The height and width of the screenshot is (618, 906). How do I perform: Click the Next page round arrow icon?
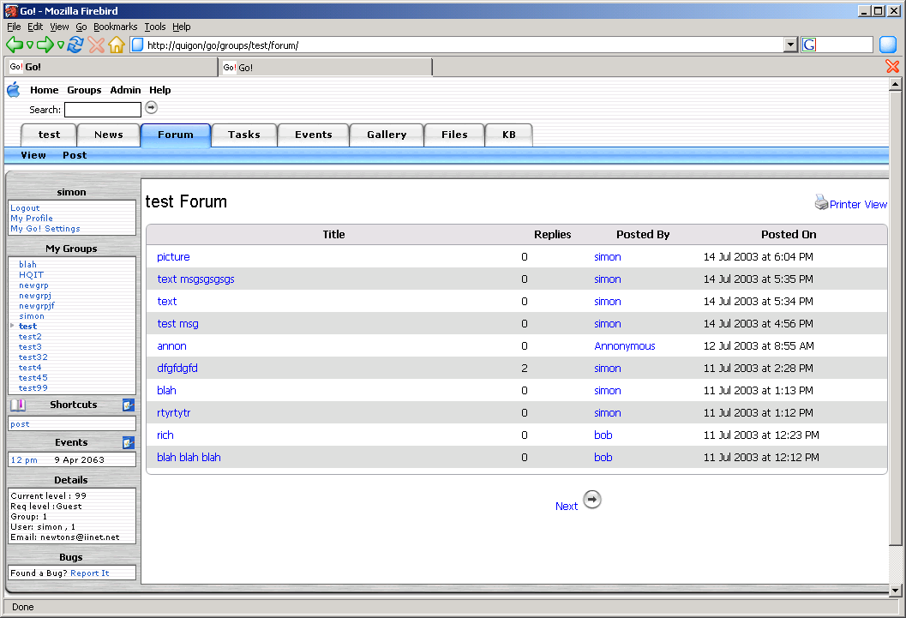pyautogui.click(x=592, y=500)
